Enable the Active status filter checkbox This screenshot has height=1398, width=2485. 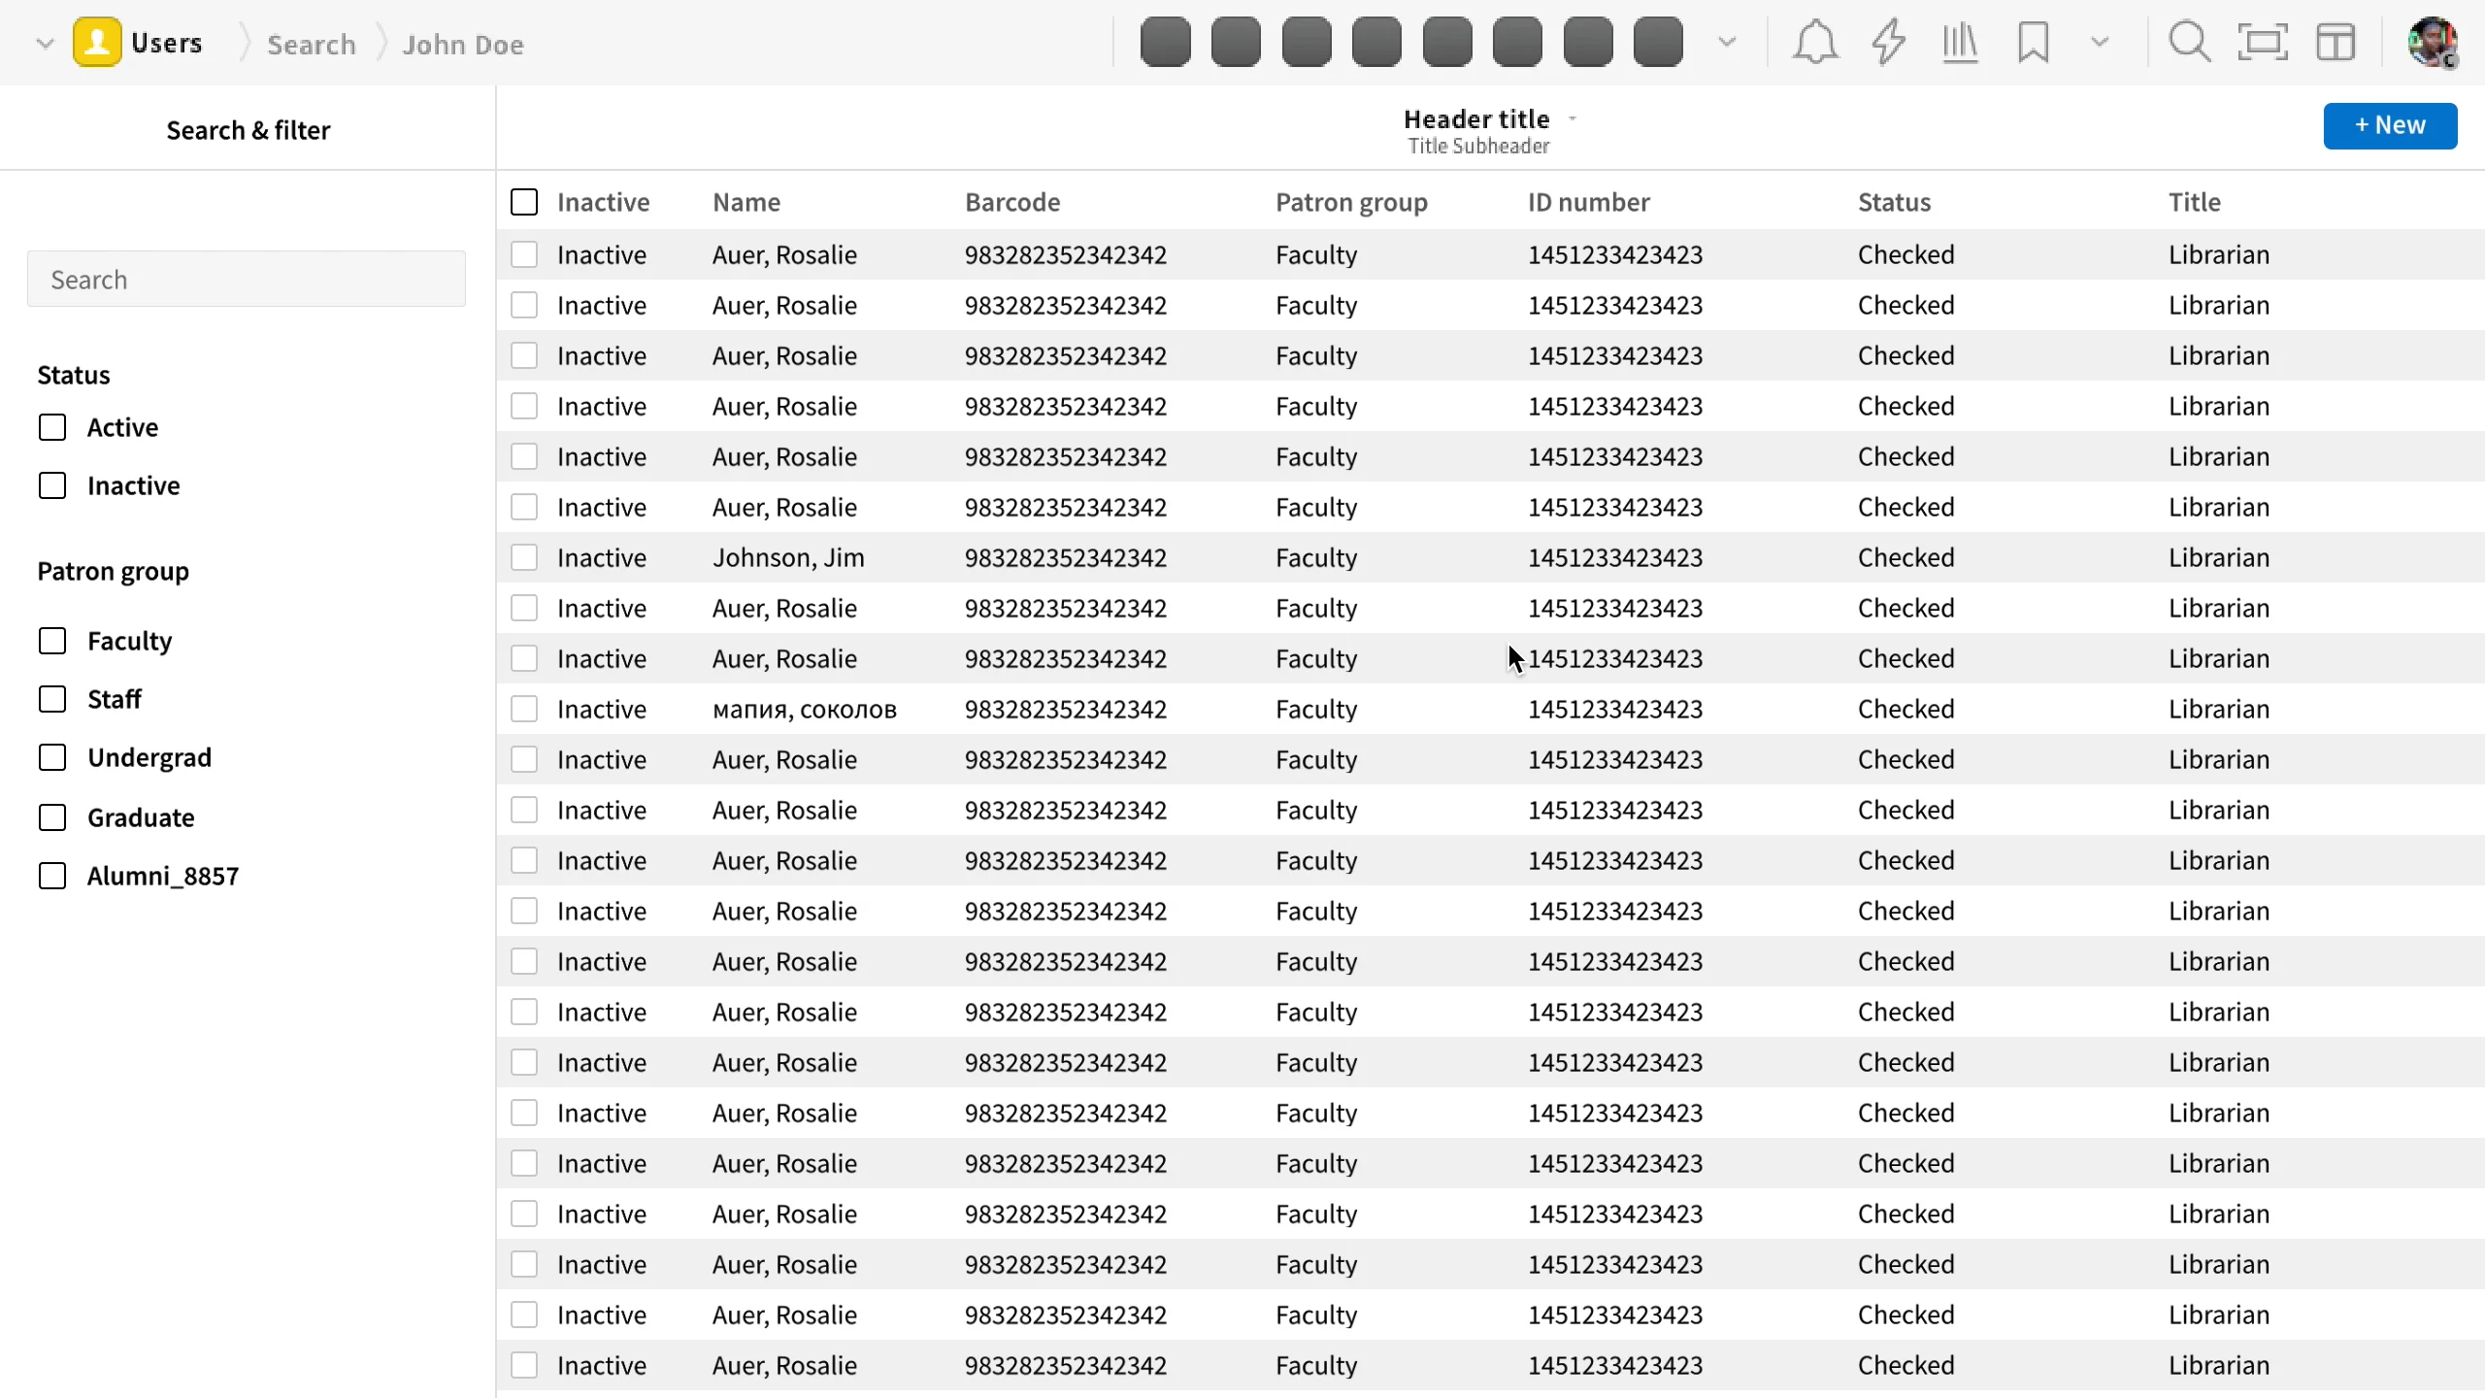click(52, 427)
